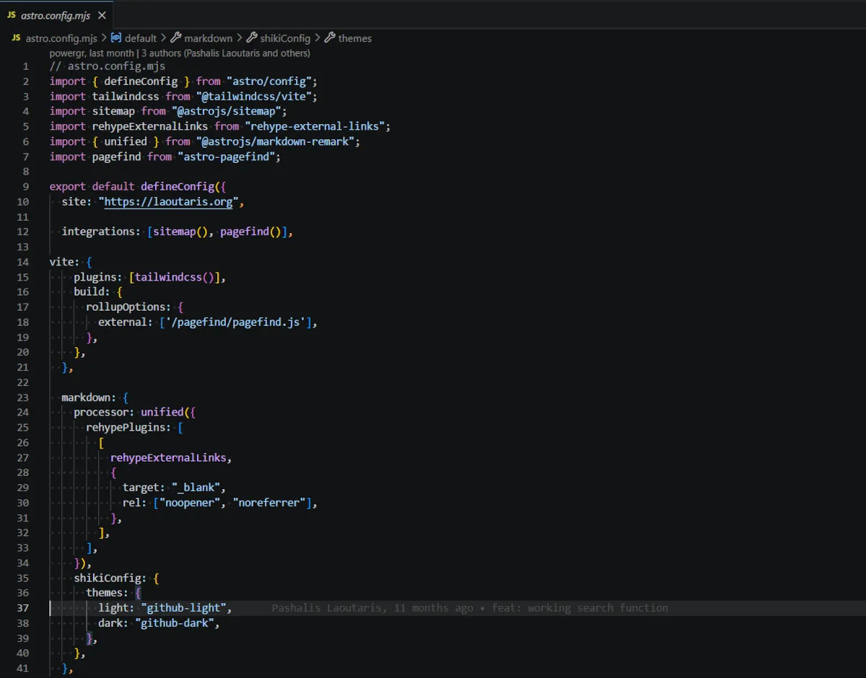Click on 'tailwindcss' import name on line 3

(x=126, y=97)
